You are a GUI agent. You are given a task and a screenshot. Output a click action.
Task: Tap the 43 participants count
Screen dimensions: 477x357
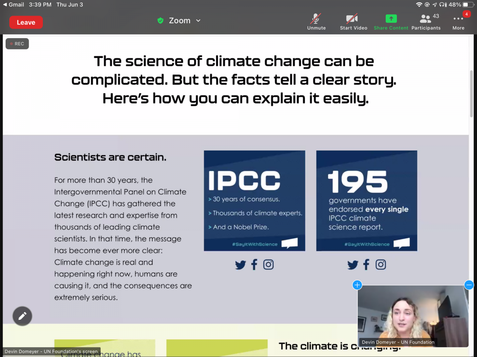[x=436, y=16]
